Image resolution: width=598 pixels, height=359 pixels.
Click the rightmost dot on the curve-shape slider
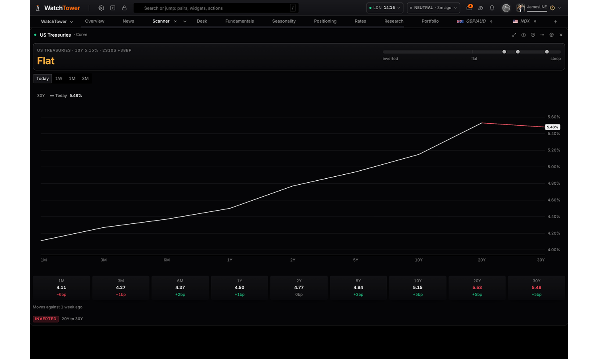547,52
